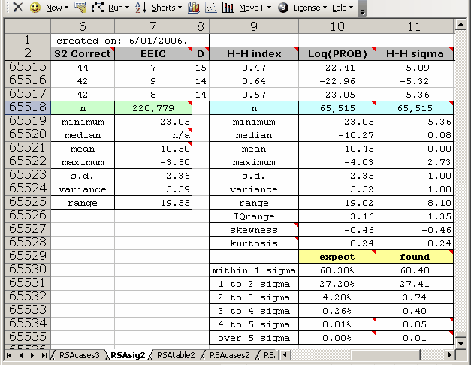Open the New dropdown menu
Viewport: 471px width, 365px height.
pyautogui.click(x=56, y=8)
